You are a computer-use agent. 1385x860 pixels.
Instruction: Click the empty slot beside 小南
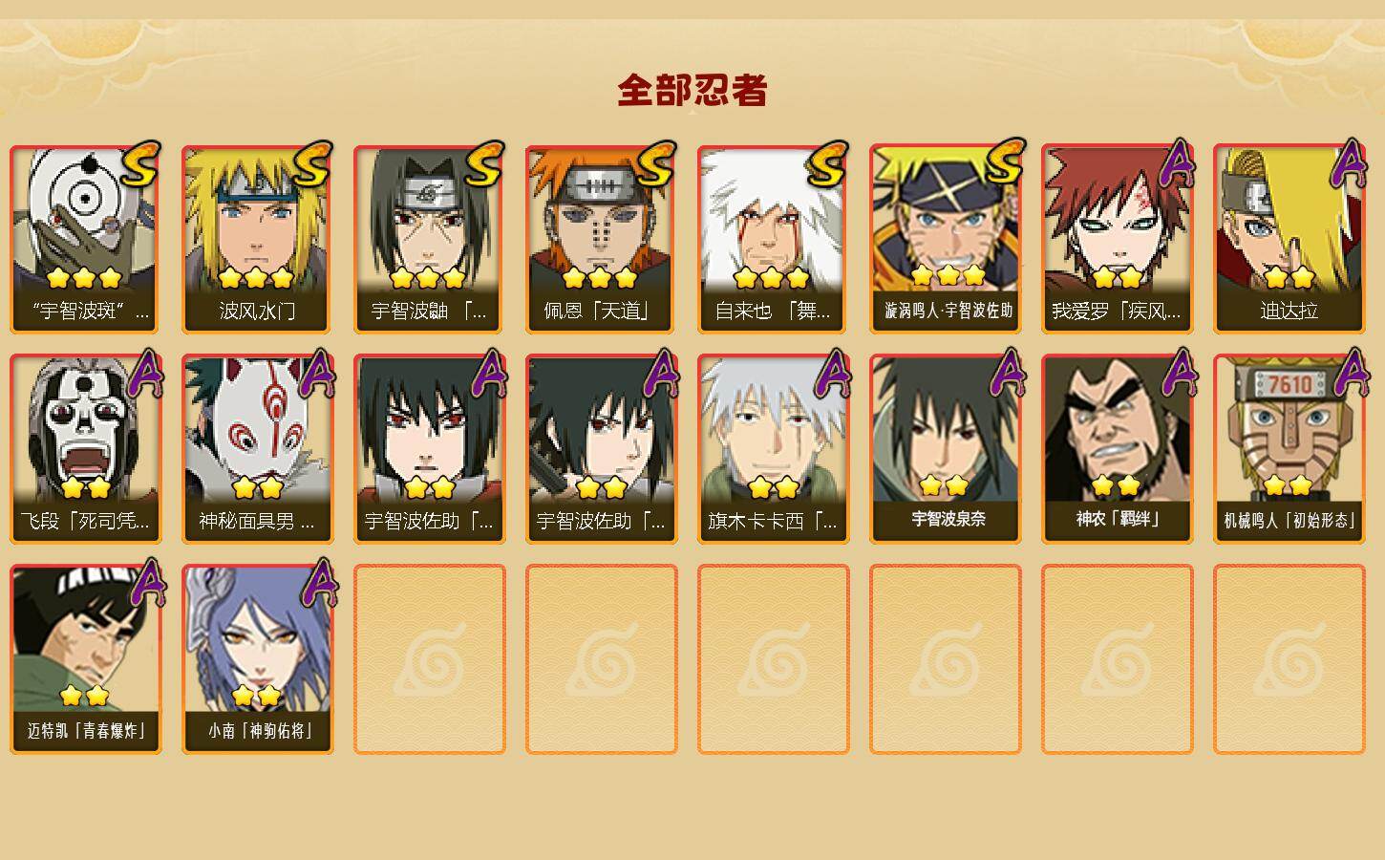tap(429, 659)
